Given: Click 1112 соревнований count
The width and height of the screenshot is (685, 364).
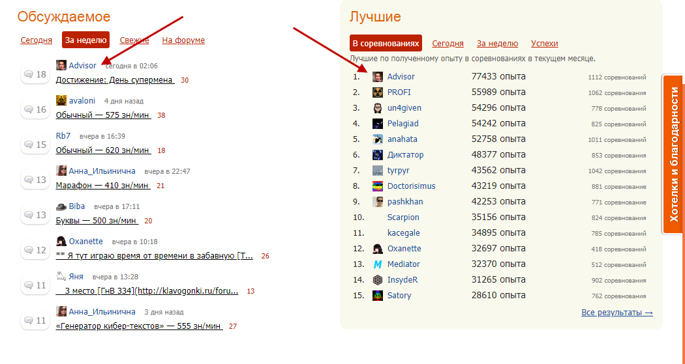Looking at the screenshot, I should [617, 77].
